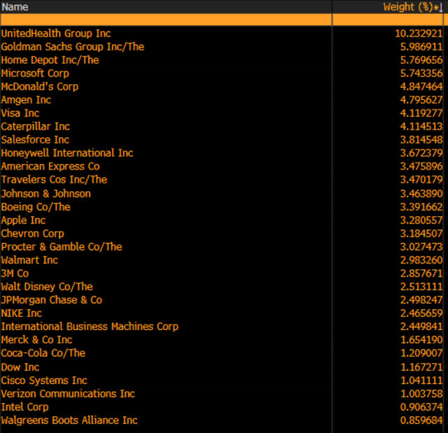Select Caterpillar Inc name
The image size is (448, 433).
36,126
